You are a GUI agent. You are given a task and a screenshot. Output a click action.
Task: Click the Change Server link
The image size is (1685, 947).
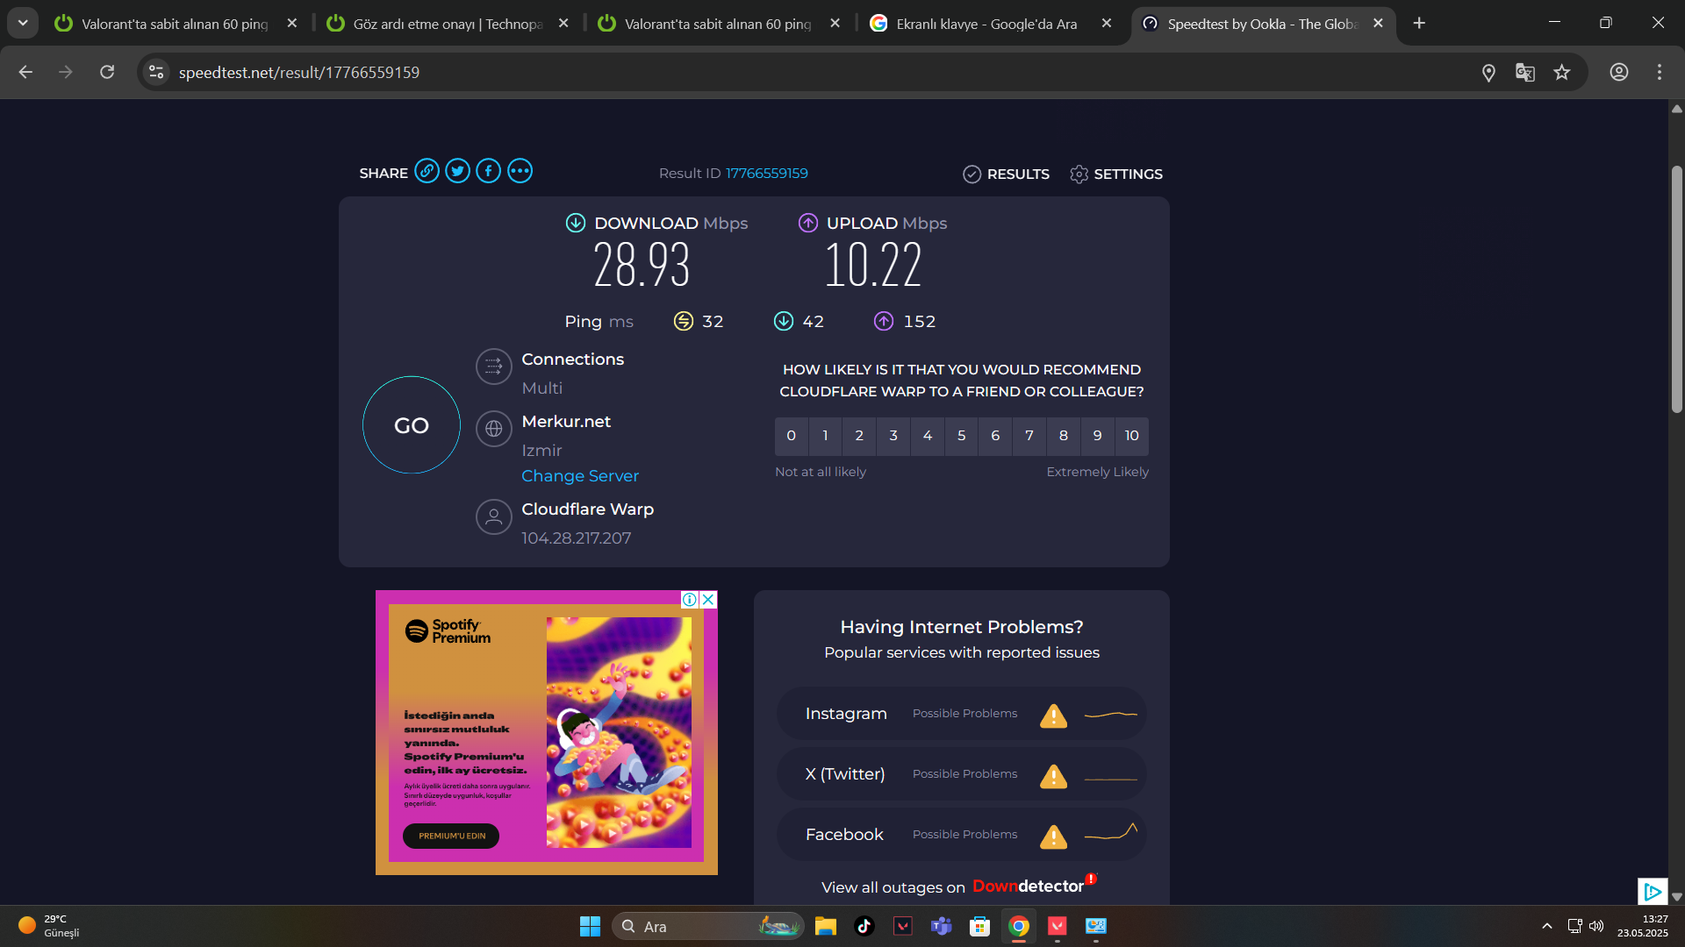(580, 476)
